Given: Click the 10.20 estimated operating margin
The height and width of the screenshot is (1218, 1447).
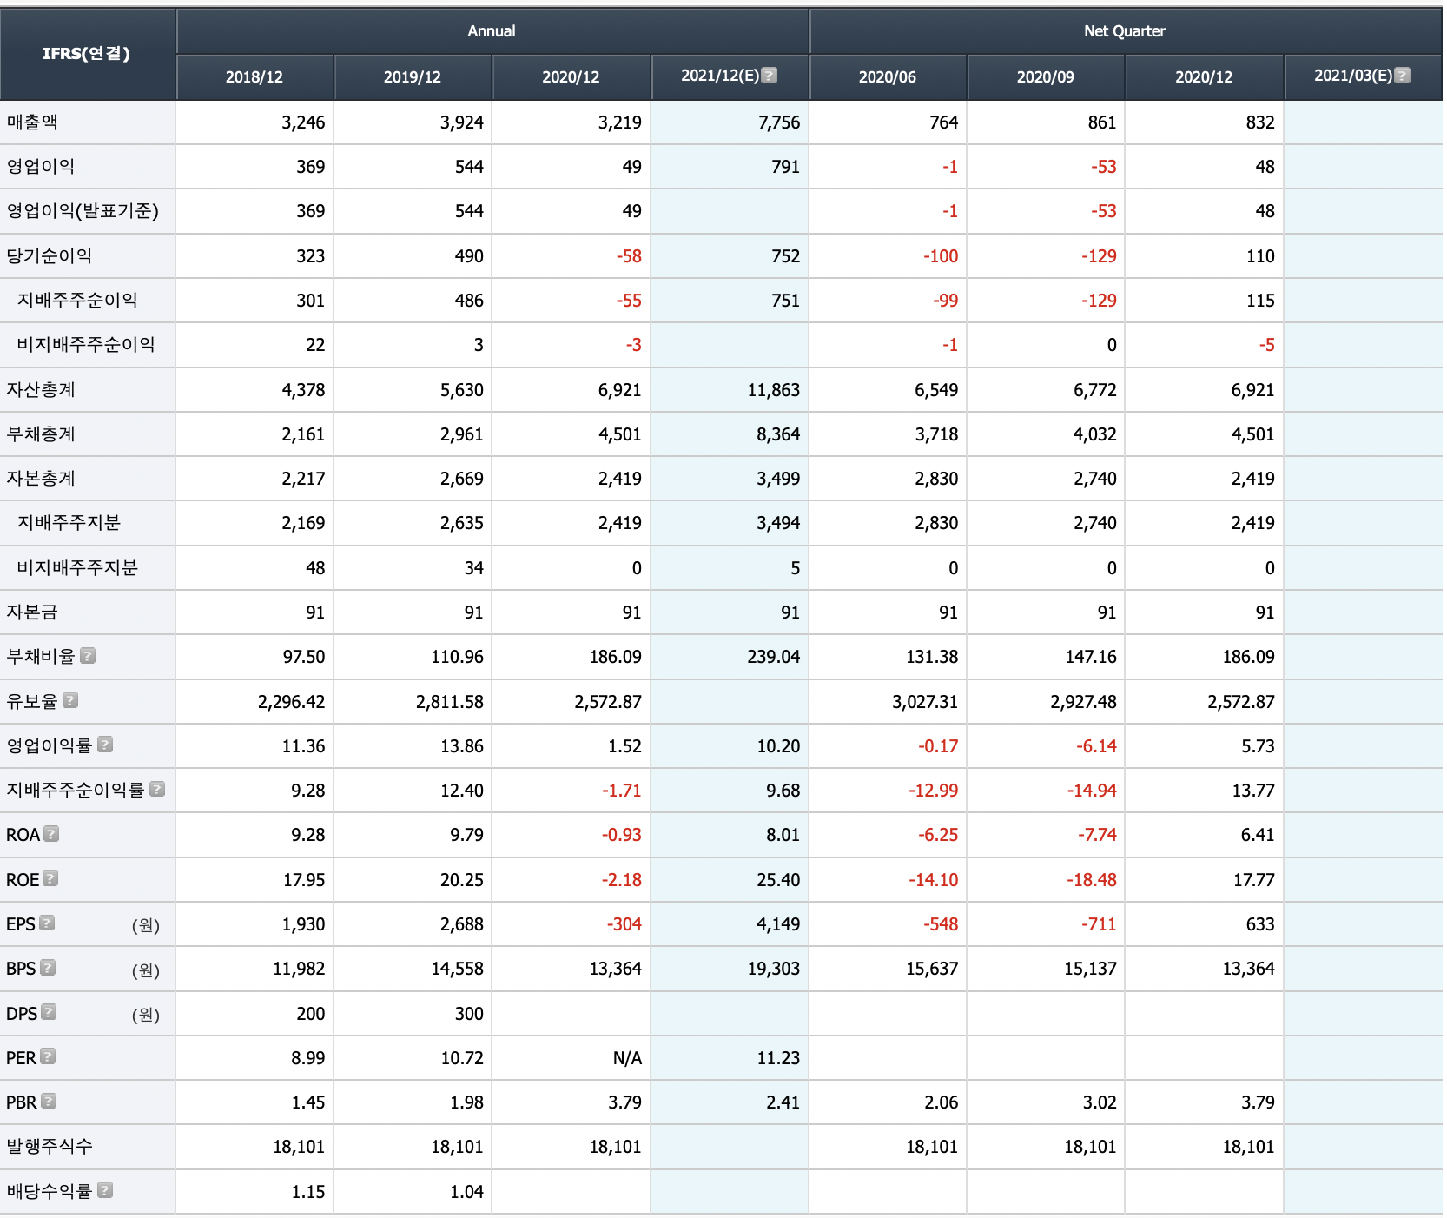Looking at the screenshot, I should pos(778,746).
